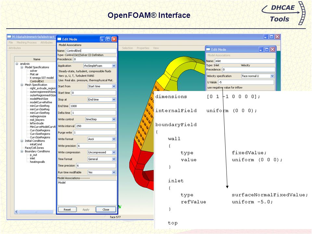
Task: Click the Reset button
Action: click(67, 210)
